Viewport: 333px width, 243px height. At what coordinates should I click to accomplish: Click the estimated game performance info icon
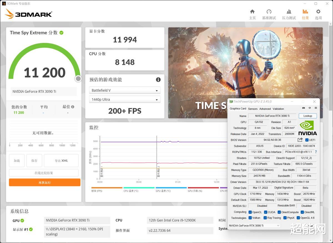click(x=158, y=80)
